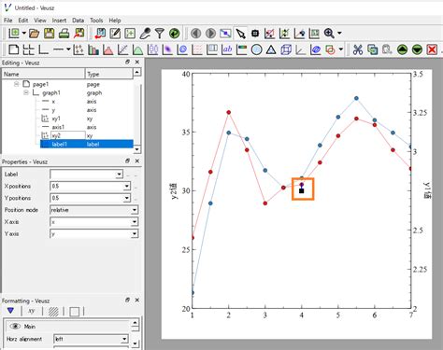This screenshot has width=443, height=350.
Task: Click the Import data icon
Action: pyautogui.click(x=100, y=33)
